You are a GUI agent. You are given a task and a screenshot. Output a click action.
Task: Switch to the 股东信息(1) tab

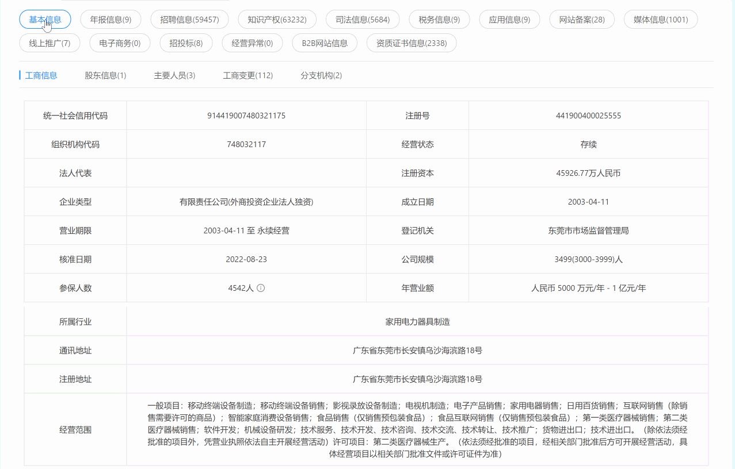[105, 75]
